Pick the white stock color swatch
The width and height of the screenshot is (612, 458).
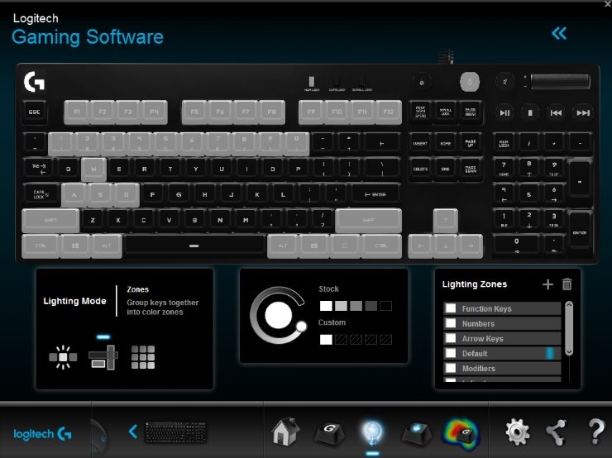click(326, 306)
